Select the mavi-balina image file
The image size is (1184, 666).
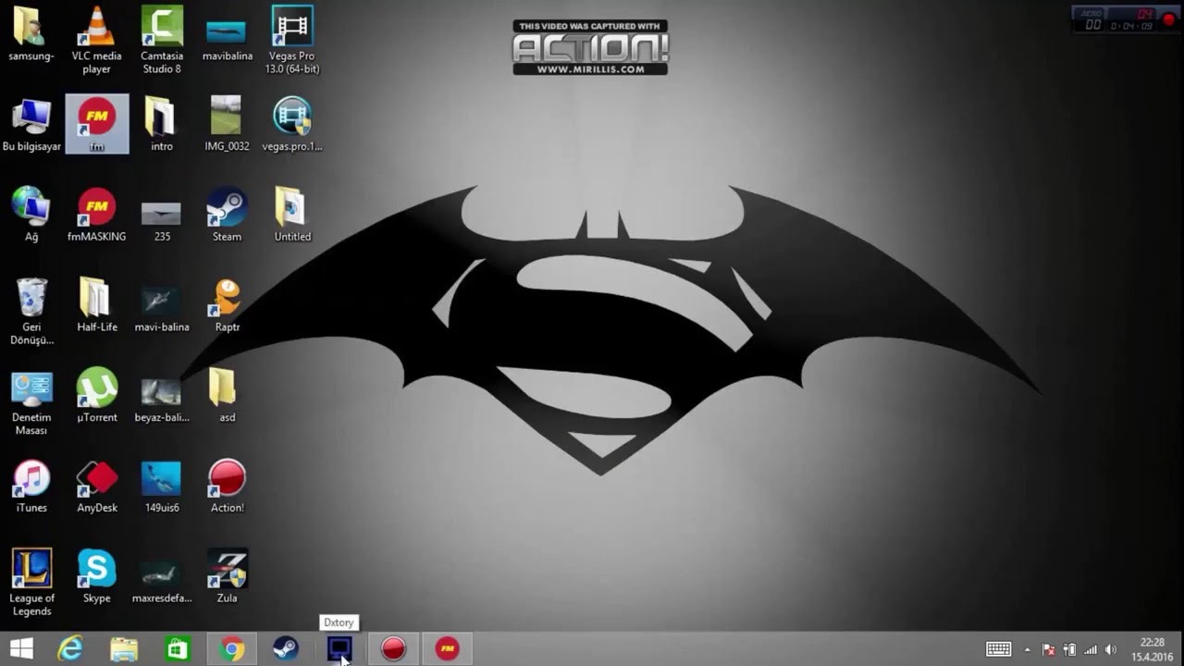pos(162,309)
